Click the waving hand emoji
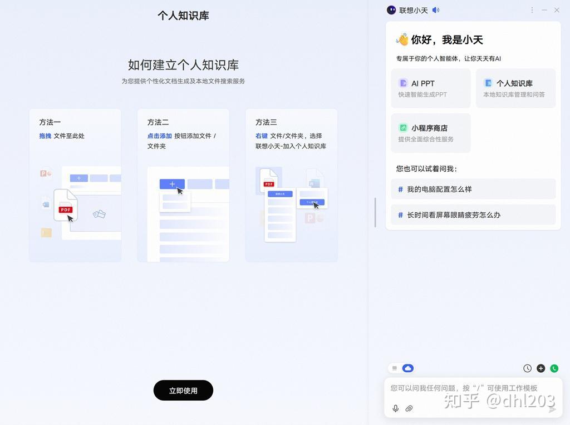570x425 pixels. (x=402, y=39)
